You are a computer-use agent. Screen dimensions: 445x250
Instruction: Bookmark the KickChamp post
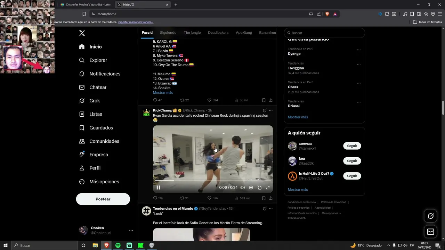[264, 198]
